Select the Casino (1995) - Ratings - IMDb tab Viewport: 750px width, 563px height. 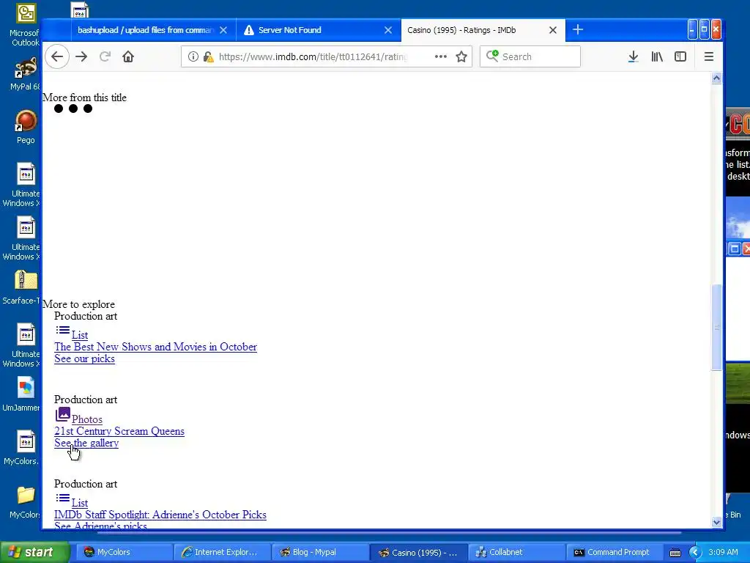(483, 30)
